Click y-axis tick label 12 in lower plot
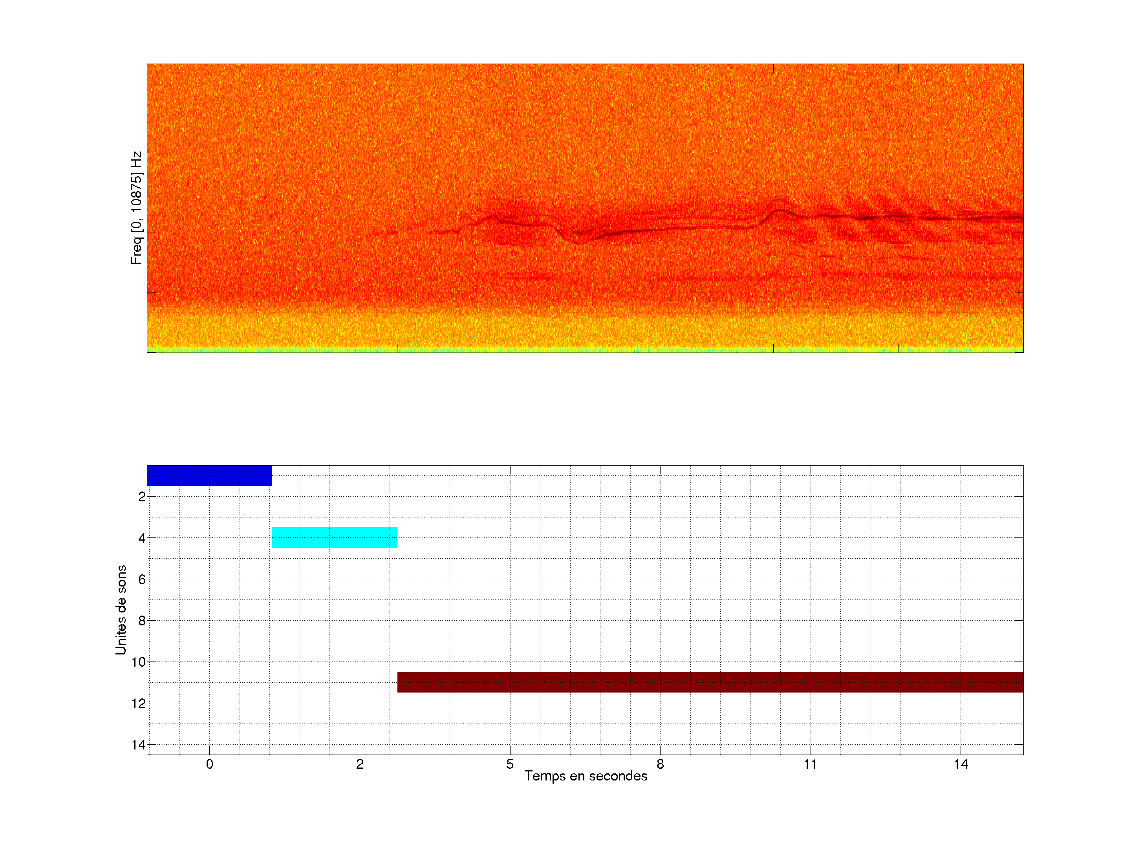This screenshot has height=848, width=1131. pyautogui.click(x=139, y=704)
